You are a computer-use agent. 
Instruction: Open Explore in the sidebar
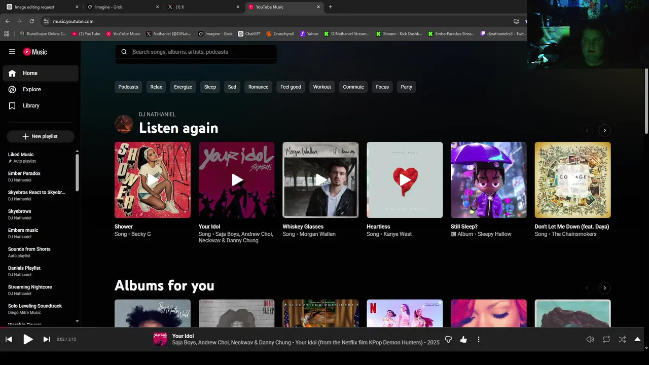(41, 89)
